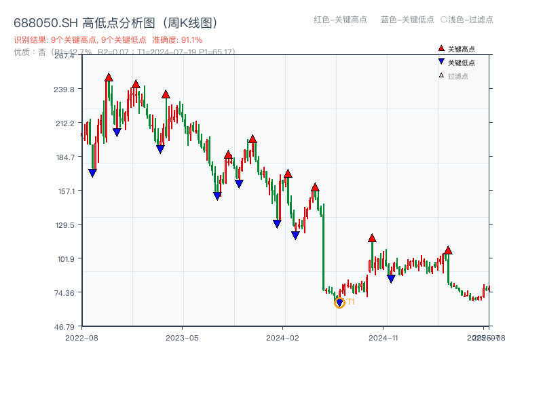
Task: Click the chart title 688050.SH 高低点分析图
Action: click(115, 22)
